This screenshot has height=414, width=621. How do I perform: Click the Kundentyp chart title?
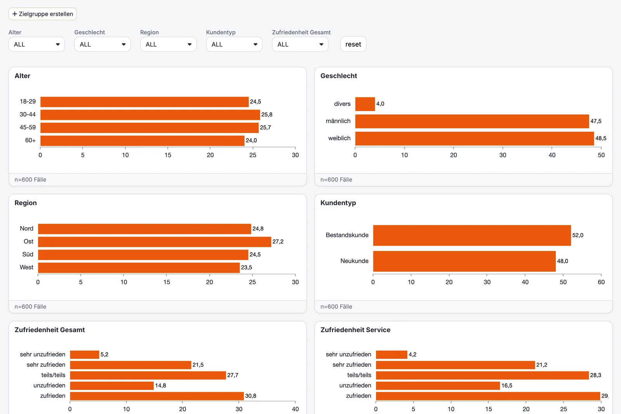point(338,203)
